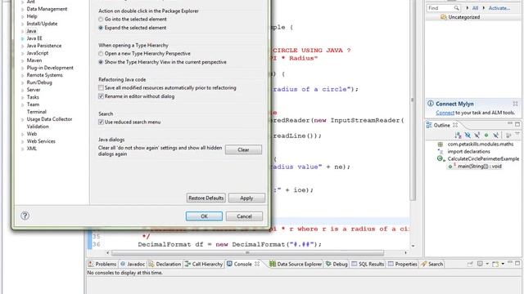The image size is (524, 294).
Task: Click the Apply button
Action: click(246, 198)
